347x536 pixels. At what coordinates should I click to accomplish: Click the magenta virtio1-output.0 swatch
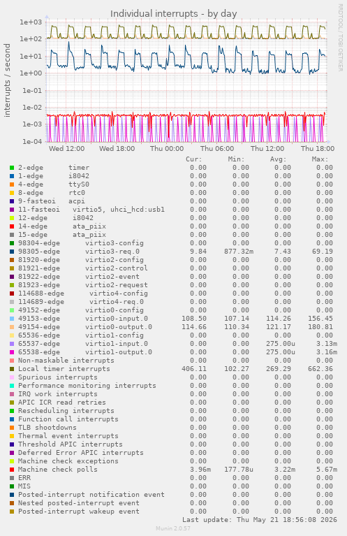[12, 352]
